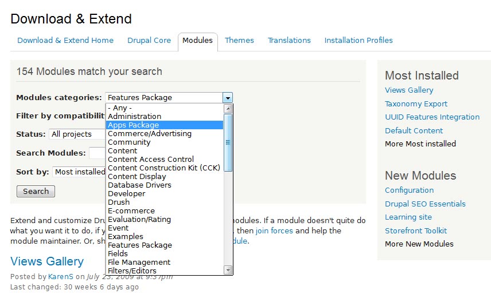Choose '- Any -' in categories list
The height and width of the screenshot is (298, 491).
(165, 108)
